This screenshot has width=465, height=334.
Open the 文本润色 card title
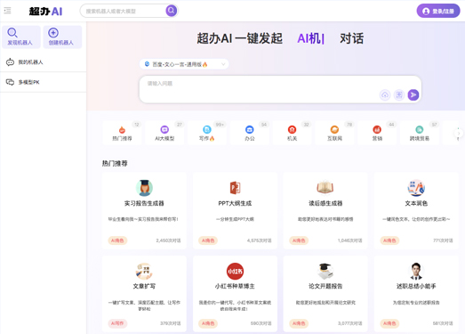click(416, 203)
